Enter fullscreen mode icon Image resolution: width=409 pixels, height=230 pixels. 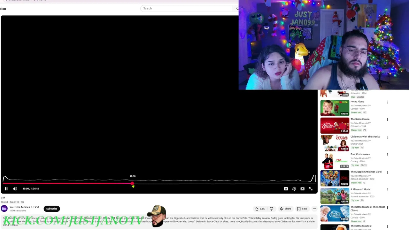click(311, 189)
